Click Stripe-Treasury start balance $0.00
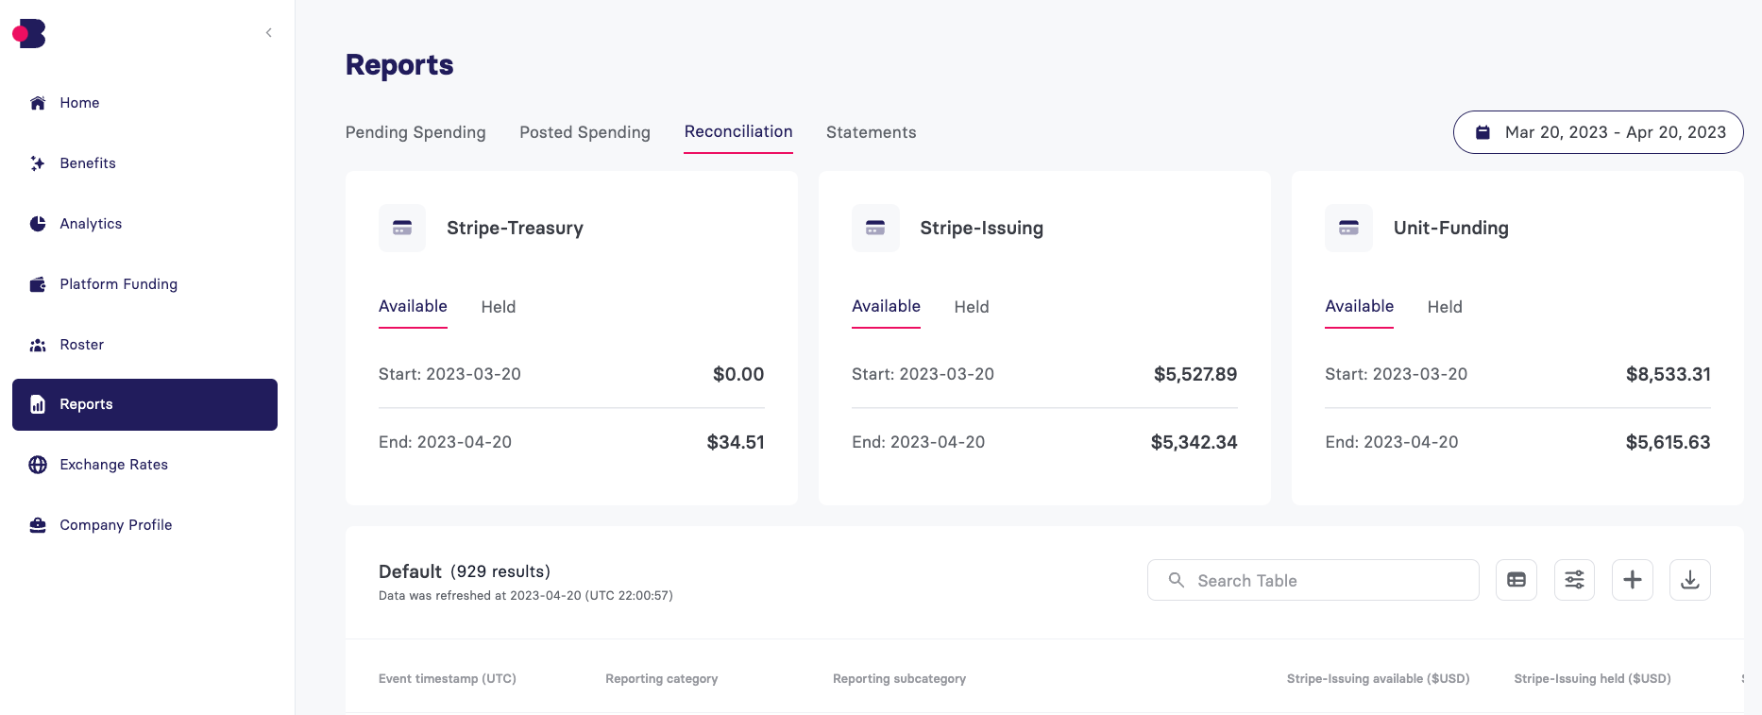 point(738,374)
